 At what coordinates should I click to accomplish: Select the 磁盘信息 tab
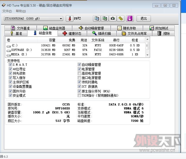43,33
